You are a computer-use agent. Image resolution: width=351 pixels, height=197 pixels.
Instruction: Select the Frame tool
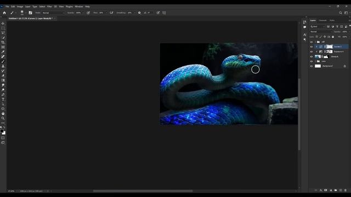pos(3,47)
